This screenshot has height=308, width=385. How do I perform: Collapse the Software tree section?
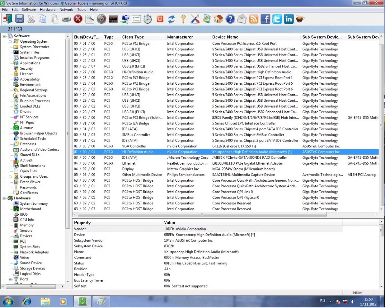(4, 36)
